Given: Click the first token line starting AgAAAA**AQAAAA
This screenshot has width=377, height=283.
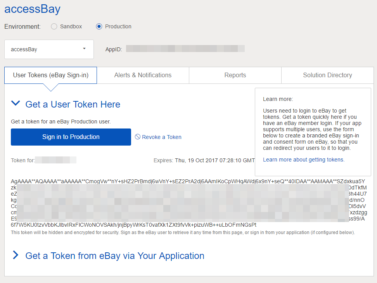Looking at the screenshot, I should (188, 181).
